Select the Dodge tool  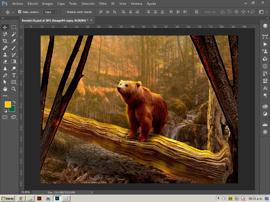pos(14,68)
